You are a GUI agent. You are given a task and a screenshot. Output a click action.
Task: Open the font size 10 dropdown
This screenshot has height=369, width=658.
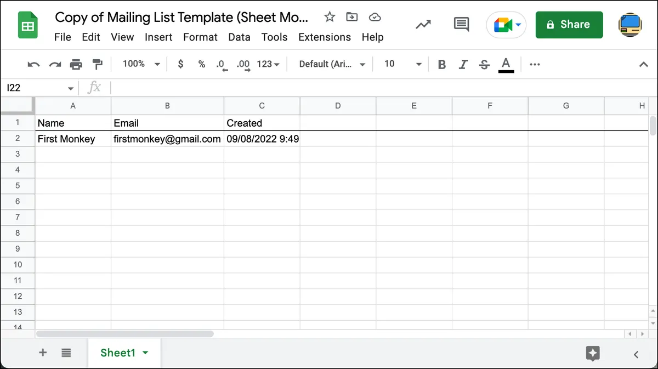[x=402, y=64]
